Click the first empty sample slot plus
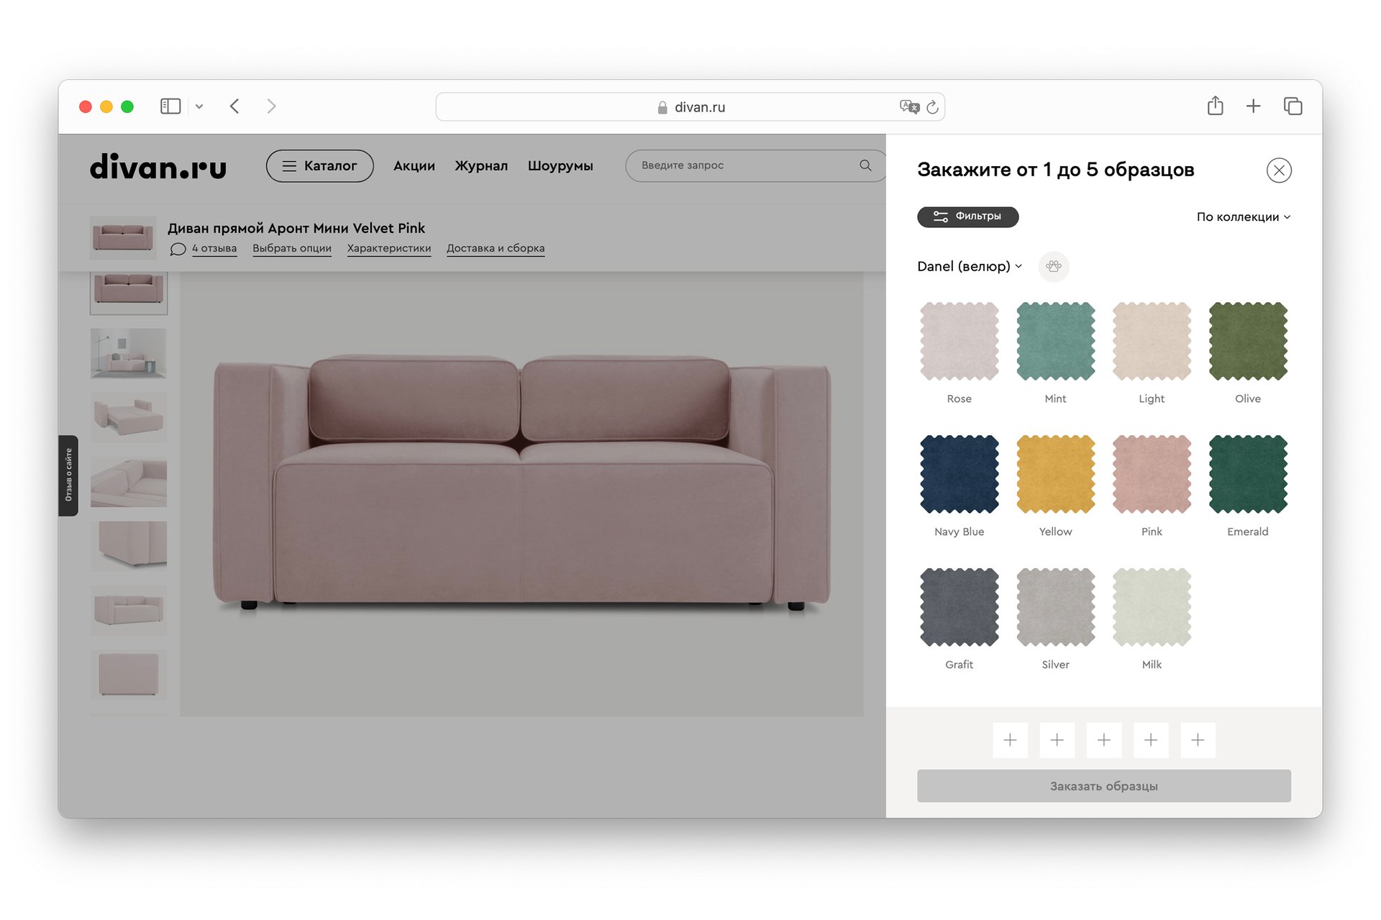The height and width of the screenshot is (920, 1381). (1010, 740)
